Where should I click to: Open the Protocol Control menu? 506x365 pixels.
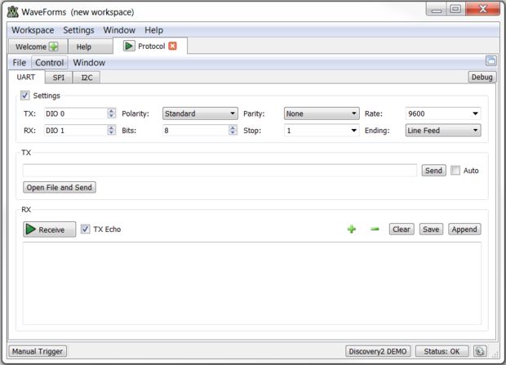[49, 62]
